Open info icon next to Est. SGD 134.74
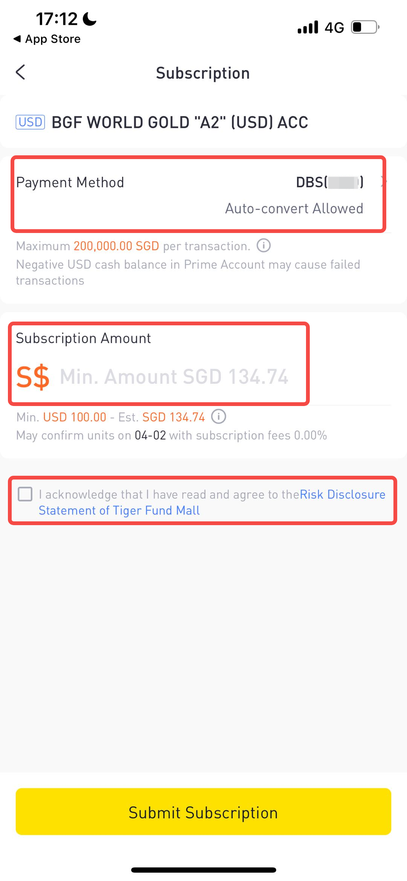407x881 pixels. point(219,417)
